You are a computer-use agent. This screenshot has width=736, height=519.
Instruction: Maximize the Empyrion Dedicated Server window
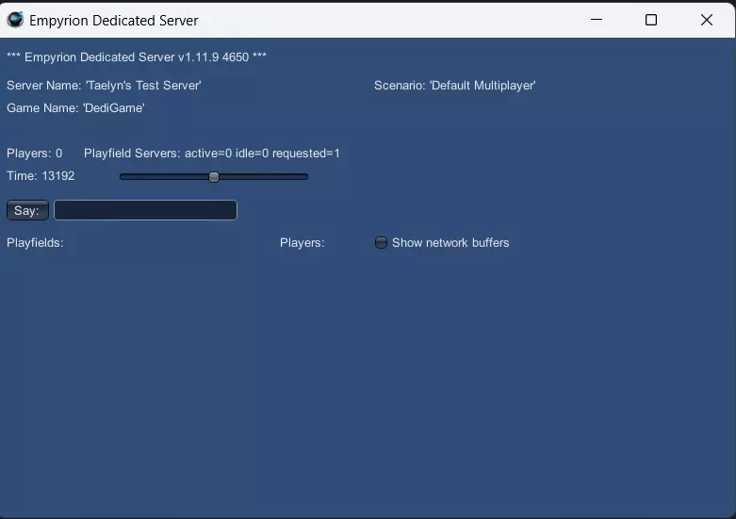click(651, 20)
